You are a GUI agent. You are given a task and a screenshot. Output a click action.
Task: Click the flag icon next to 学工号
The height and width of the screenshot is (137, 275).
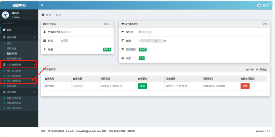[x=123, y=32]
